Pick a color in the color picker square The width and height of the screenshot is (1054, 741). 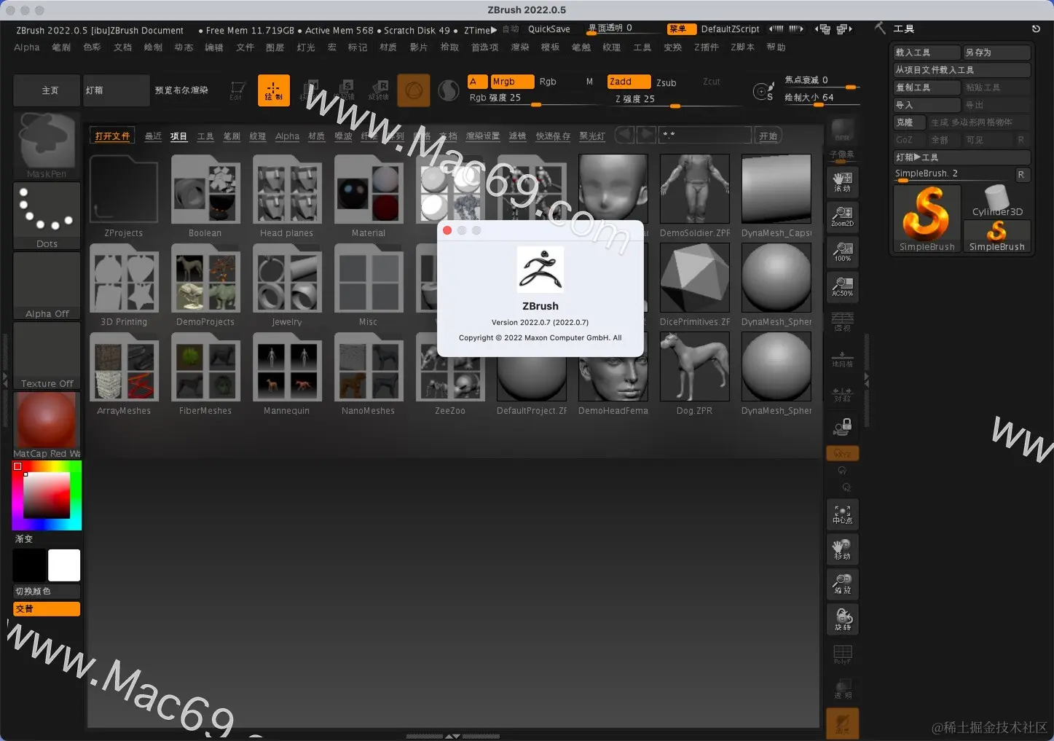tap(47, 495)
